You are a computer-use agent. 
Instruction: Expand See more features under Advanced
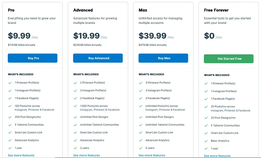click(87, 155)
